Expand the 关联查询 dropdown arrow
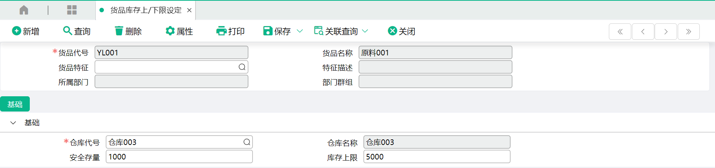Image resolution: width=715 pixels, height=168 pixels. [365, 31]
